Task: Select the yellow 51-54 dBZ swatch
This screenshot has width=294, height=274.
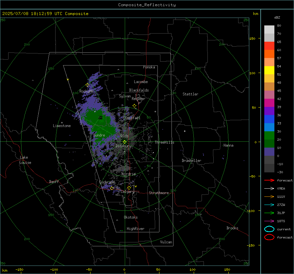Action: pos(269,70)
